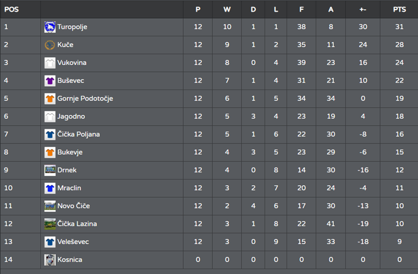418x274 pixels.
Task: Click the Turopolje club crest icon
Action: (50, 27)
